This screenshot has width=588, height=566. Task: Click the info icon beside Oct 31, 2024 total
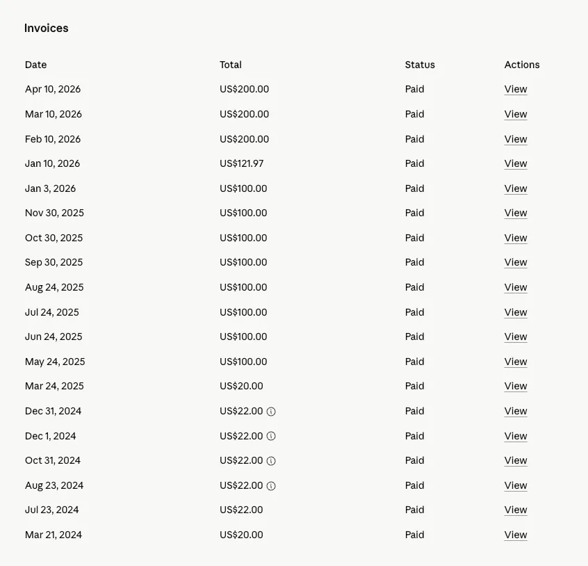tap(271, 460)
